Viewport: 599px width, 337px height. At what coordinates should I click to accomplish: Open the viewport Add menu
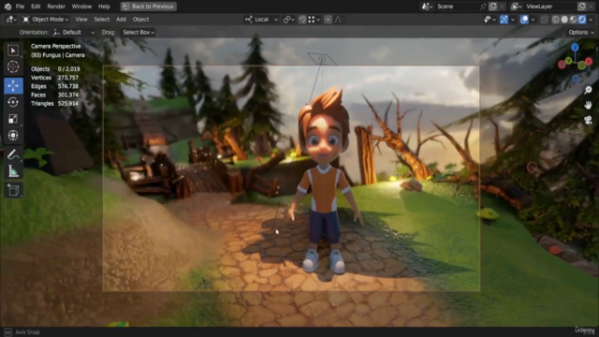(121, 20)
